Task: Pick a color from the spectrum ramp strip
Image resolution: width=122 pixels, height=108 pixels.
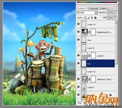Action: coord(97,2)
